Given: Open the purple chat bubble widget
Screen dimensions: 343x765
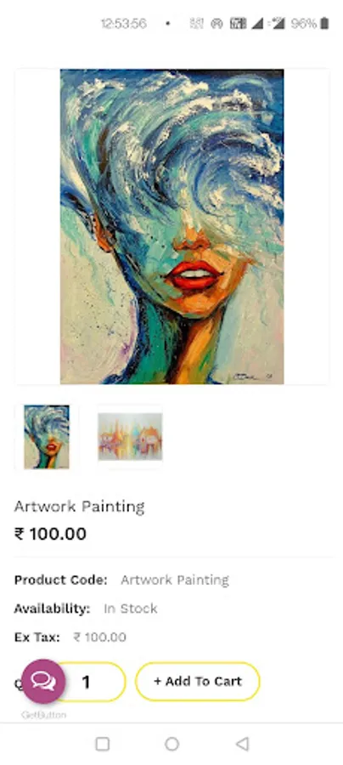Looking at the screenshot, I should pyautogui.click(x=43, y=681).
